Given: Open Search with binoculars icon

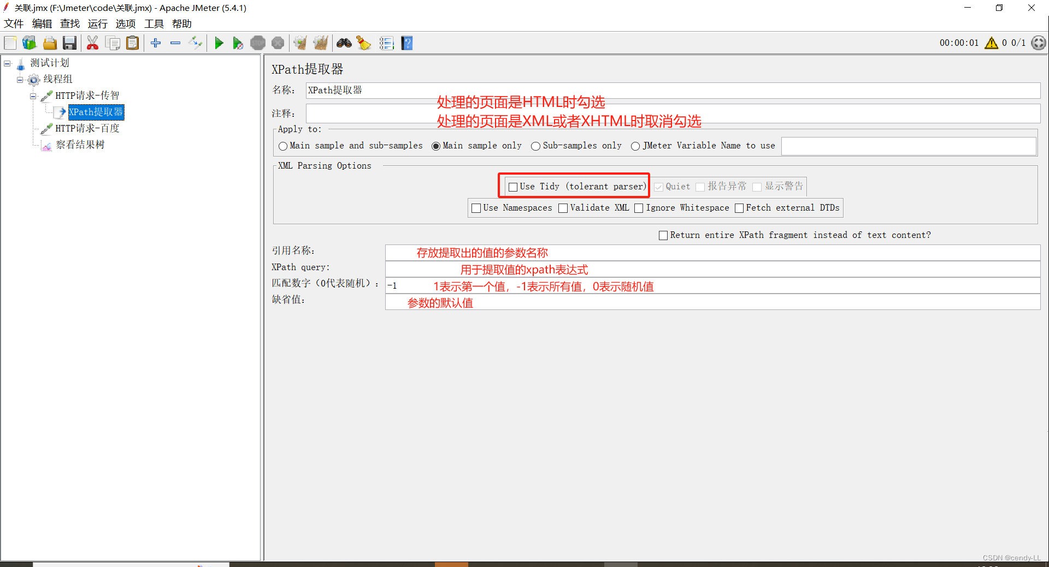Looking at the screenshot, I should tap(344, 43).
